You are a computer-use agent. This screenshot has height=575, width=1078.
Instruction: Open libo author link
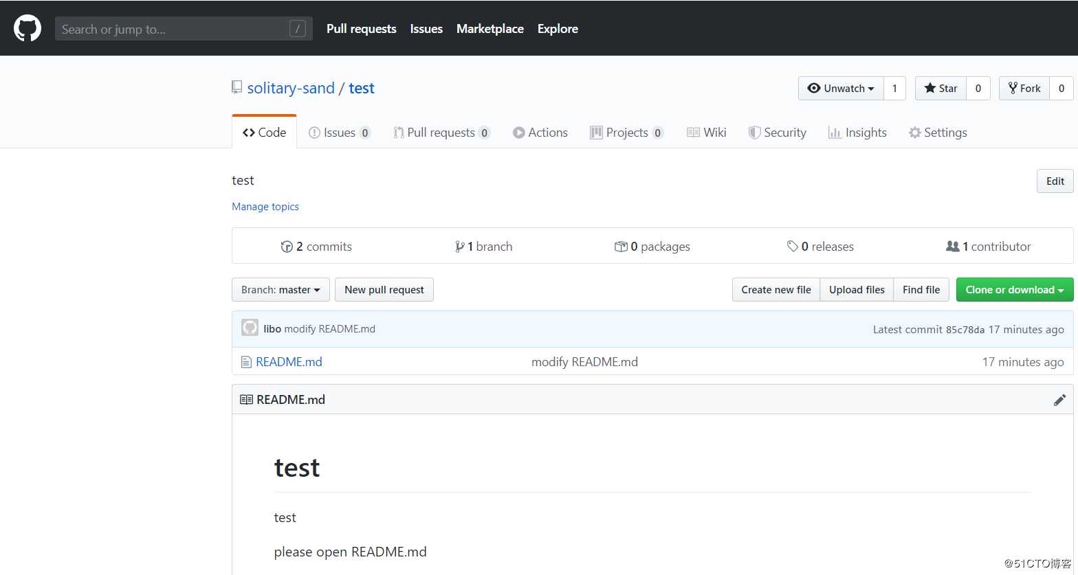[272, 328]
